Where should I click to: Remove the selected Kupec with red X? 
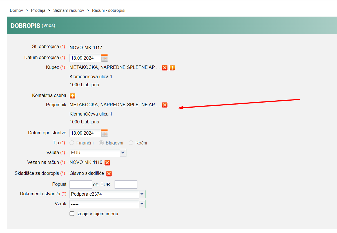pyautogui.click(x=165, y=68)
